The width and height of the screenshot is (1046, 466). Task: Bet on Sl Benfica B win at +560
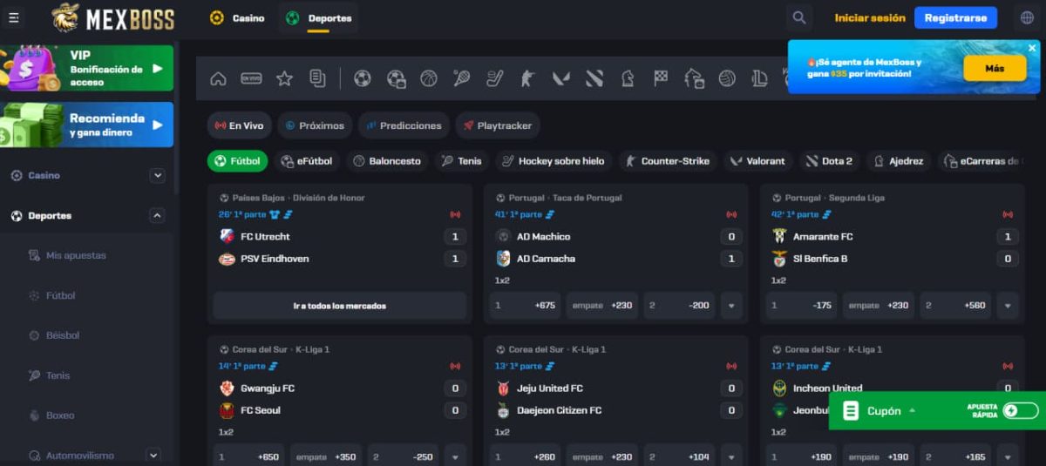956,306
